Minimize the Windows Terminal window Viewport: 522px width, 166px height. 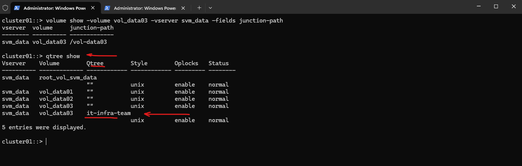tap(478, 7)
